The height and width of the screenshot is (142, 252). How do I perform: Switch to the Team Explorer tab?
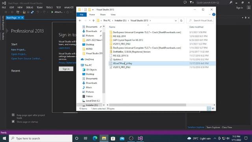click(x=213, y=127)
